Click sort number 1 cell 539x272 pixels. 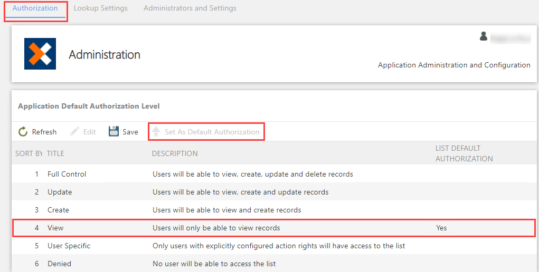(x=36, y=174)
